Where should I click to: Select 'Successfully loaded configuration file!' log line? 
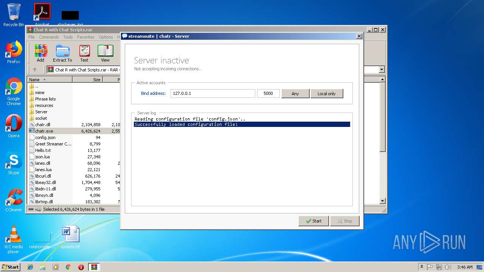pyautogui.click(x=242, y=124)
